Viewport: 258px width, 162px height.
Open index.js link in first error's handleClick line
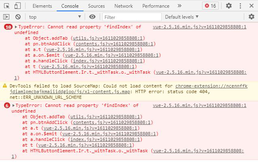point(108,61)
